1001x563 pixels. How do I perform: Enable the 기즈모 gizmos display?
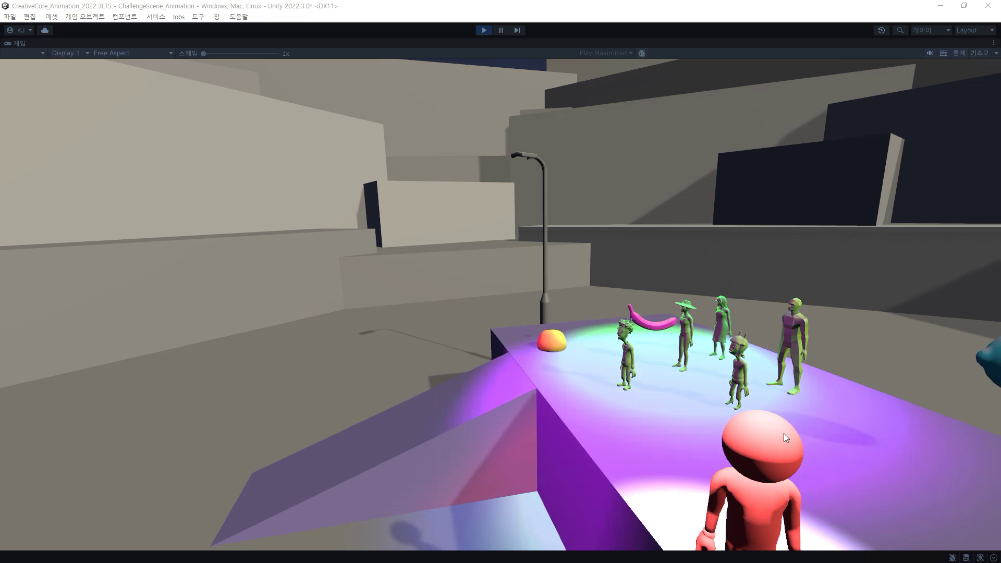[x=978, y=53]
